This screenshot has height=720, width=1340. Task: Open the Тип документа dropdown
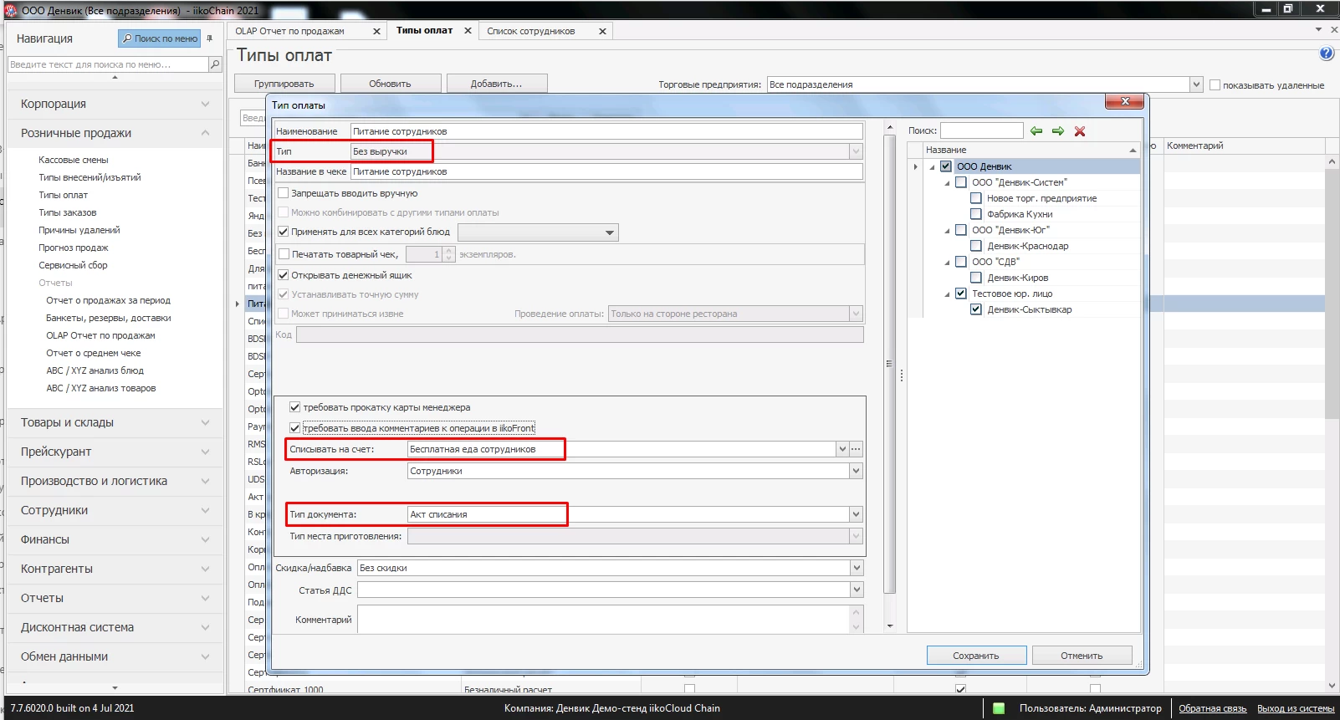tap(856, 514)
